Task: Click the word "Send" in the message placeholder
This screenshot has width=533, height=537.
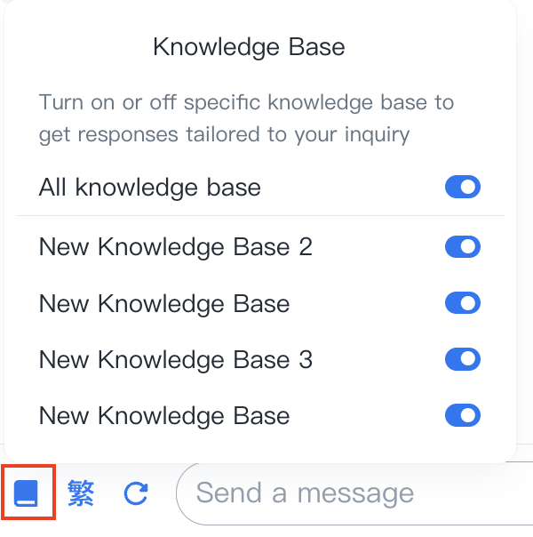Action: coord(227,493)
